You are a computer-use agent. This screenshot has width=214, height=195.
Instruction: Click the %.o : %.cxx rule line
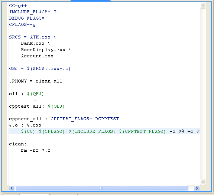(25, 125)
